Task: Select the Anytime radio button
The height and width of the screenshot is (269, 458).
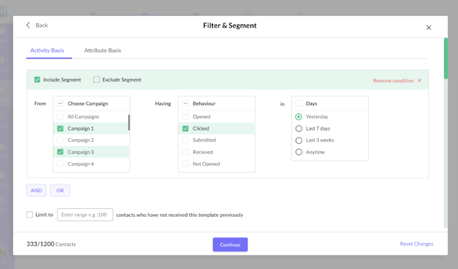Action: [x=299, y=152]
